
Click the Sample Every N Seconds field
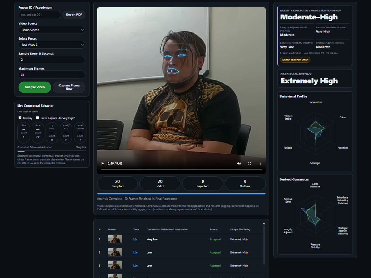[x=52, y=60]
